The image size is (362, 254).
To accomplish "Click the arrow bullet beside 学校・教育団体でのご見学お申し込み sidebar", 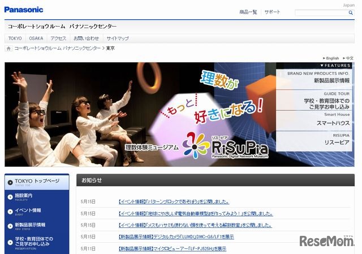I will tap(10, 243).
